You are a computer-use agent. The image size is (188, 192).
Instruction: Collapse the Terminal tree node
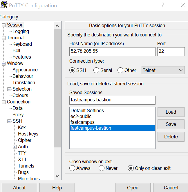tap(4, 38)
